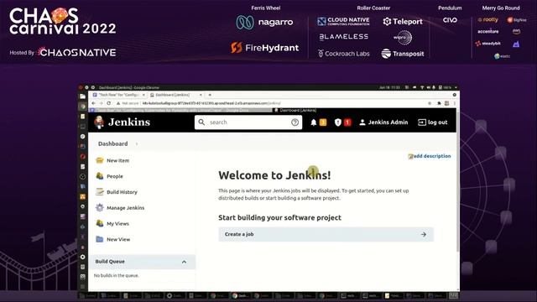Image resolution: width=537 pixels, height=302 pixels.
Task: Open the notifications bell icon
Action: [x=313, y=122]
